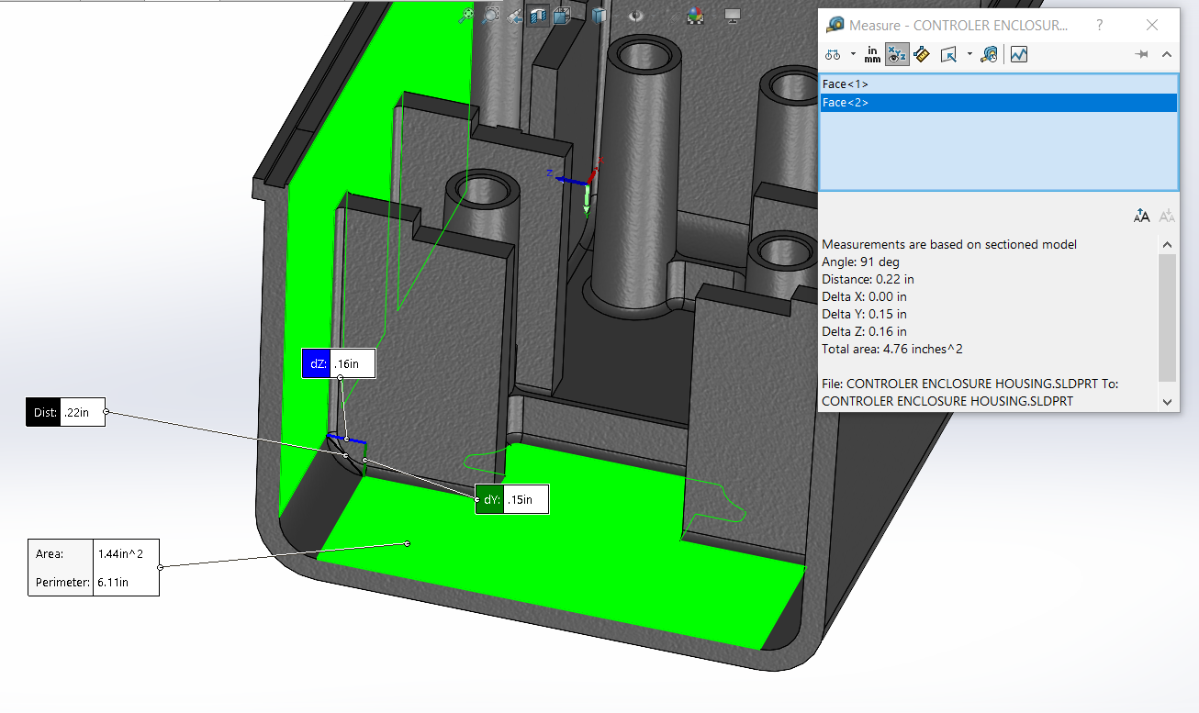Expand the Arc/Circle Measurements dropdown arrow

tap(853, 55)
